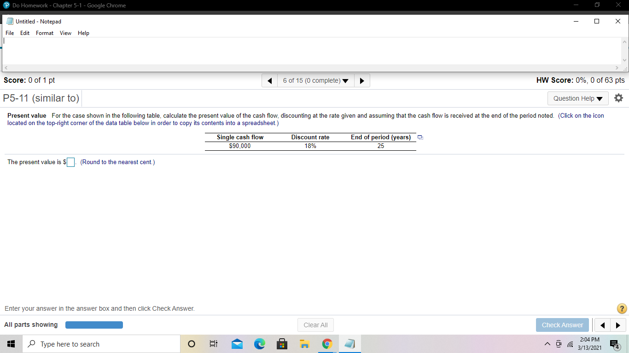Click the copy-table-to-spreadsheet icon
This screenshot has width=629, height=353.
pyautogui.click(x=419, y=137)
